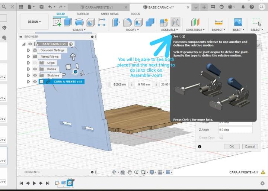Viewport: 268px width, 191px height.
Task: Select the BASE CARA C v1* document tab
Action: [x=161, y=7]
